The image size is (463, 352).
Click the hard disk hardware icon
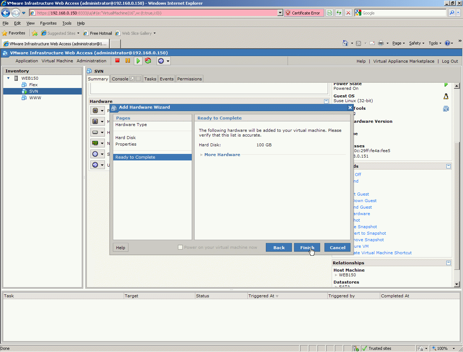(x=95, y=132)
